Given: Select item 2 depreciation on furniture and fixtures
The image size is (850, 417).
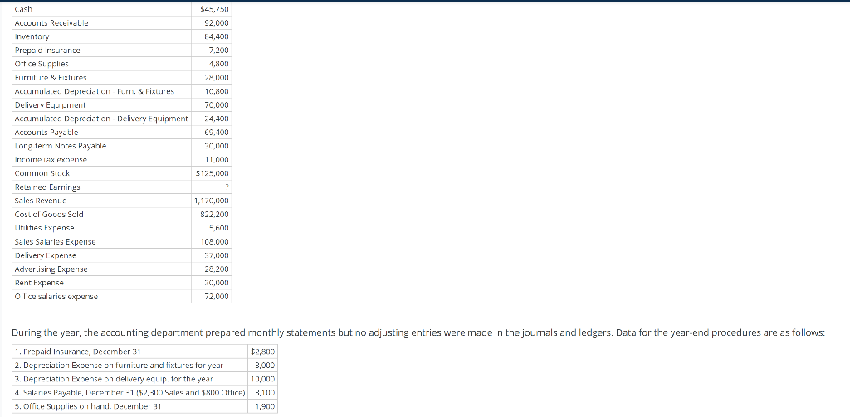Looking at the screenshot, I should pyautogui.click(x=120, y=366).
